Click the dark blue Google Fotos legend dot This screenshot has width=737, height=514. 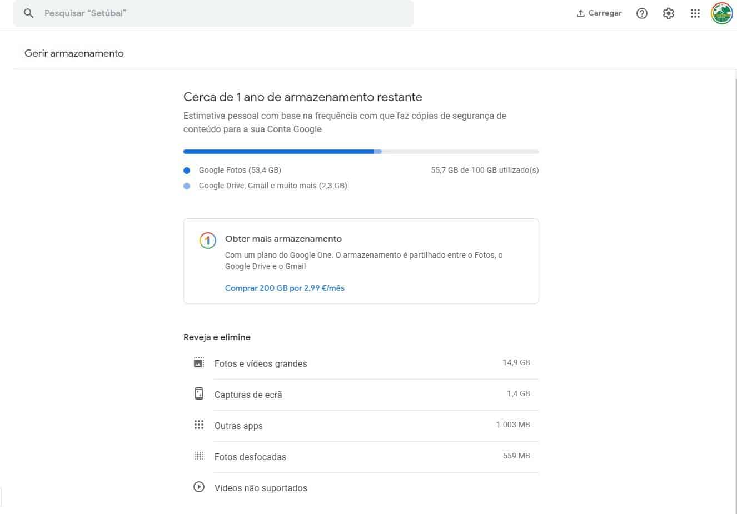click(187, 171)
